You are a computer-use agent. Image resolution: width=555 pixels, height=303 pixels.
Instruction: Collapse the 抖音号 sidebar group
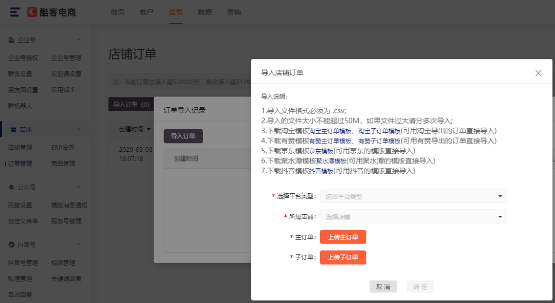[79, 245]
